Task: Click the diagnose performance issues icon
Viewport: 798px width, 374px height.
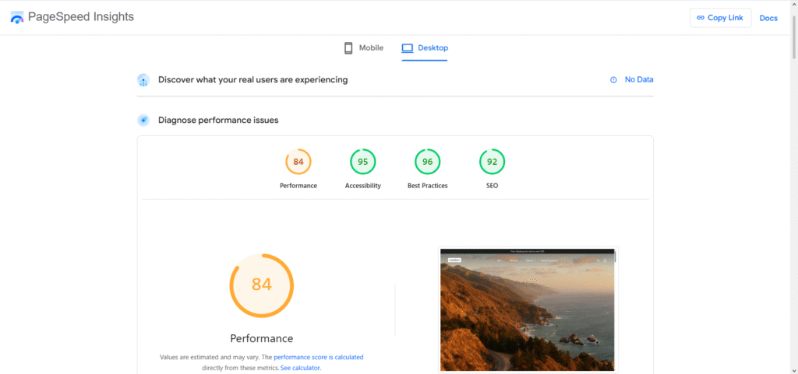Action: click(143, 121)
